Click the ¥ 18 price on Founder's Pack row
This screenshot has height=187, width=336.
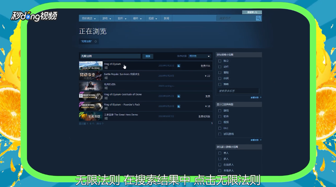(208, 106)
